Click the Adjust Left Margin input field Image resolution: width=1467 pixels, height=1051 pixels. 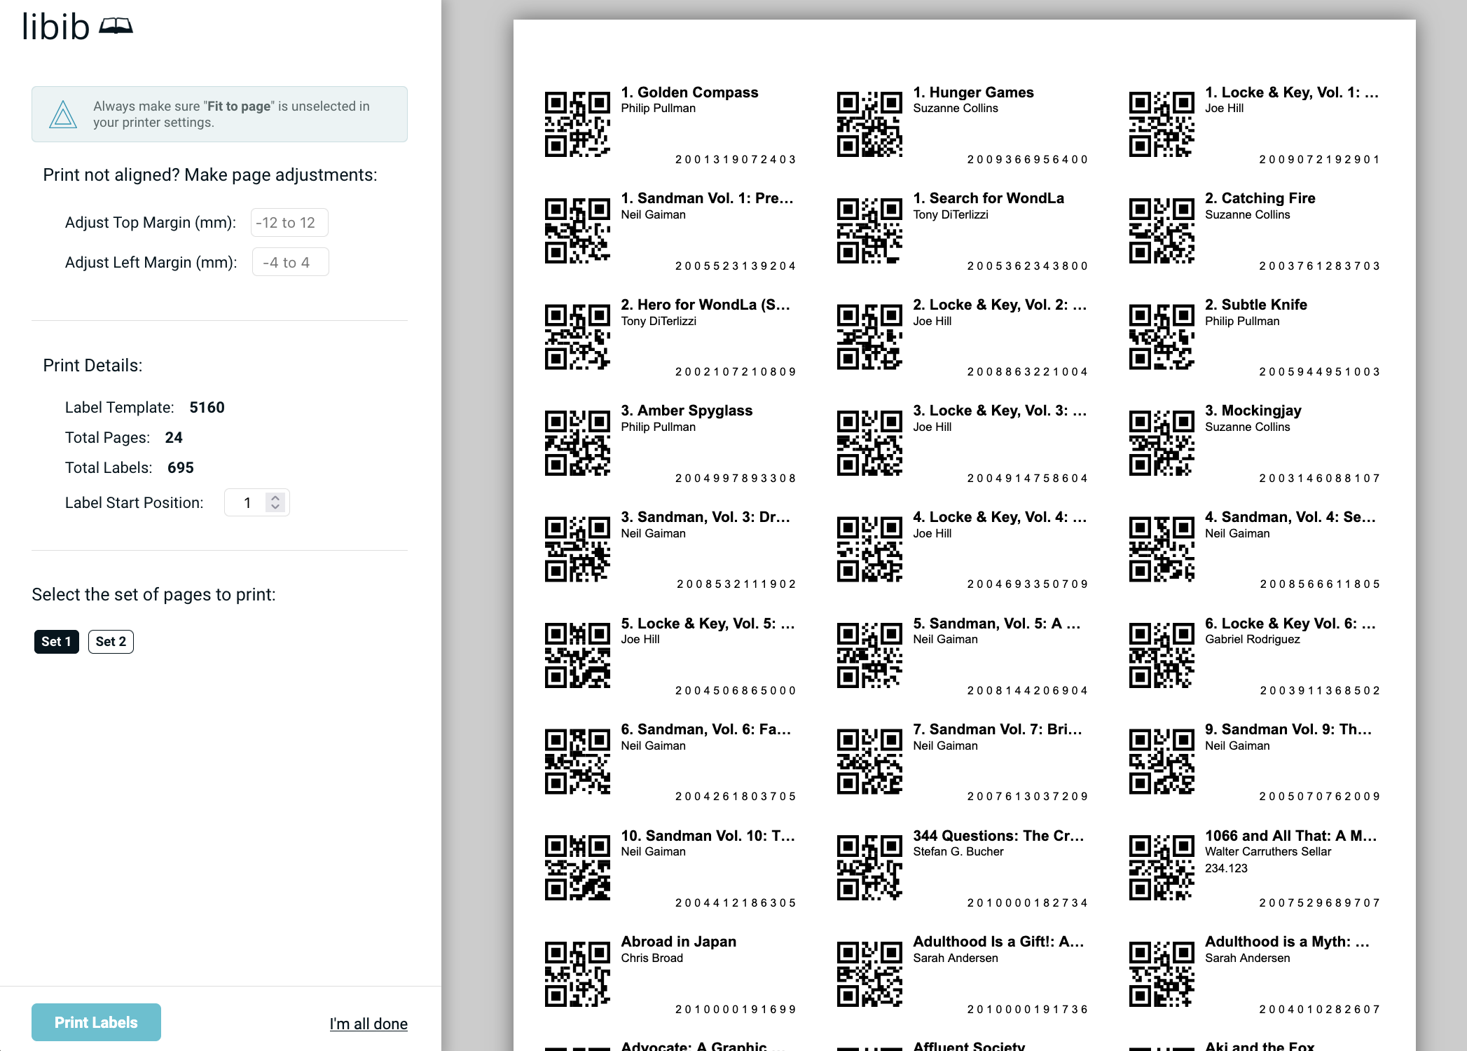point(289,261)
